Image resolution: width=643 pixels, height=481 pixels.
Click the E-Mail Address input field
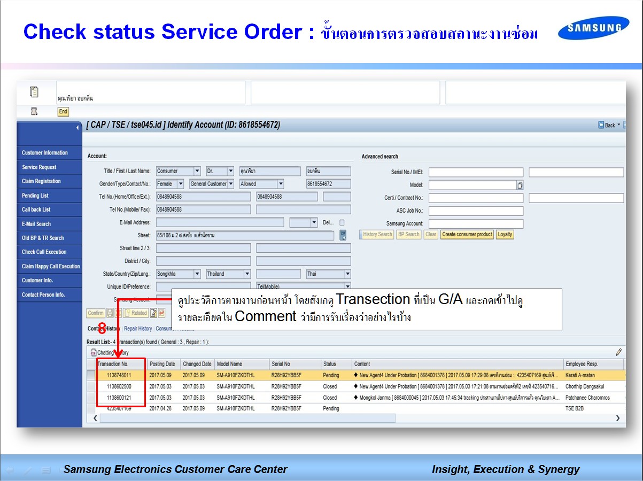coord(221,222)
